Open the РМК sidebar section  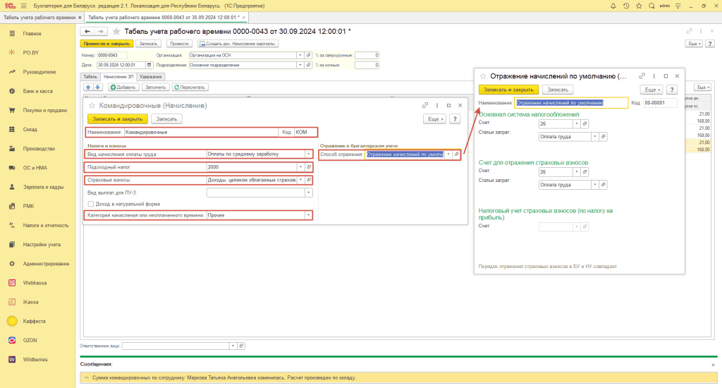point(28,206)
